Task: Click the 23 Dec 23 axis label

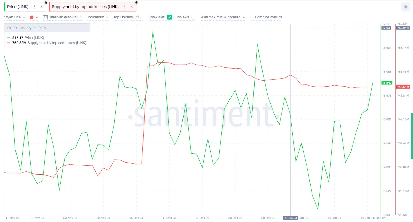Action: point(235,218)
